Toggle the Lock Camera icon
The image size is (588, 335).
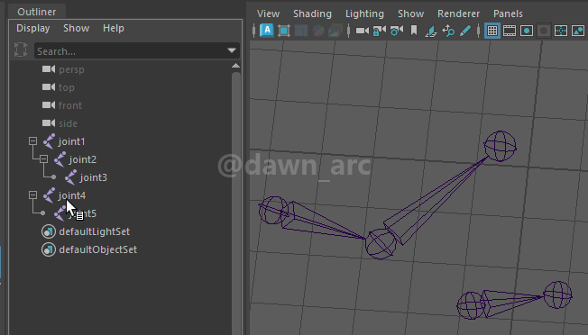coord(379,31)
